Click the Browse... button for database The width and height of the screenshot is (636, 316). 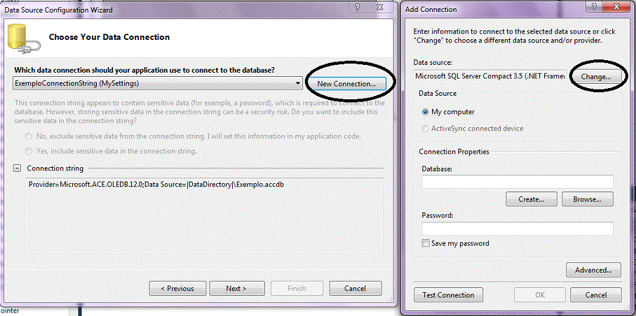[588, 199]
